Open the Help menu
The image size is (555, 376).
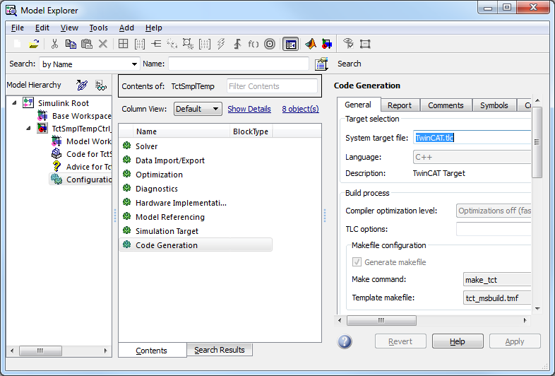coord(154,28)
